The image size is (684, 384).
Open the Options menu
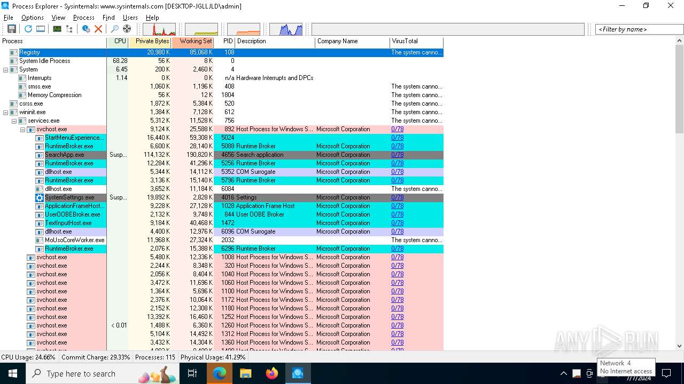click(33, 18)
